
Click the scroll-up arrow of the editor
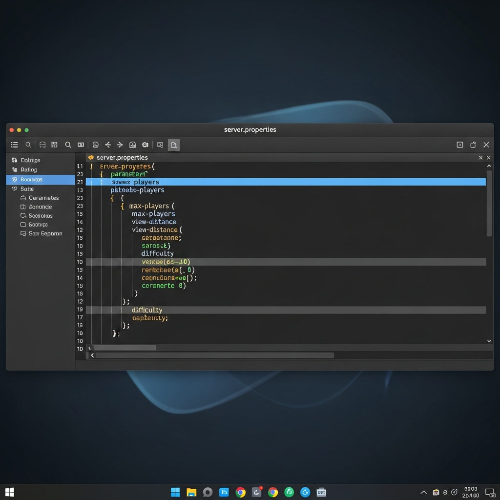(489, 166)
